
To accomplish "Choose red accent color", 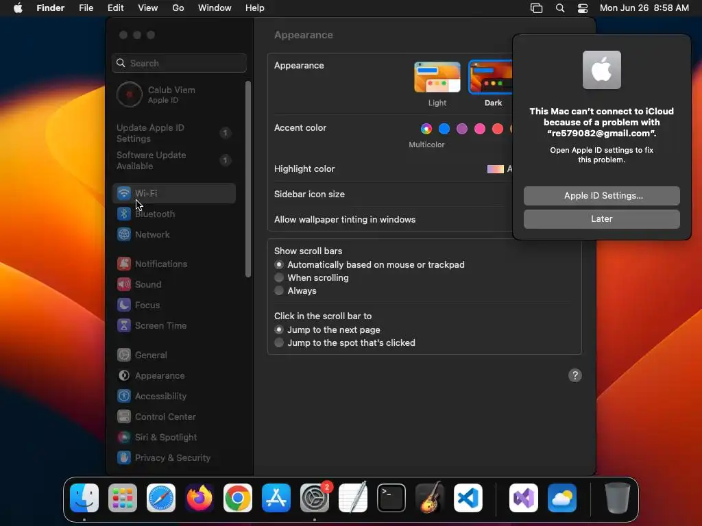I will coord(498,129).
